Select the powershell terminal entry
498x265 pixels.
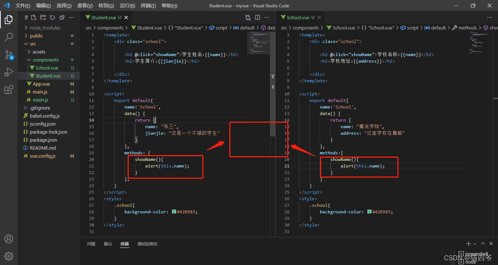pyautogui.click(x=473, y=254)
